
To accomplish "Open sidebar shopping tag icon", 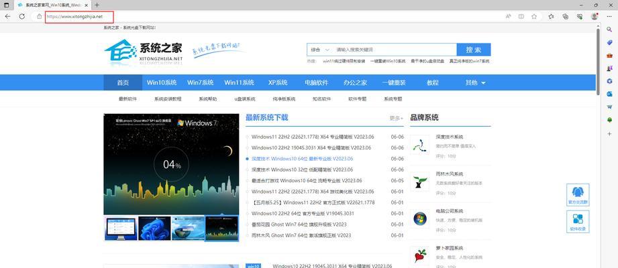I will (609, 42).
